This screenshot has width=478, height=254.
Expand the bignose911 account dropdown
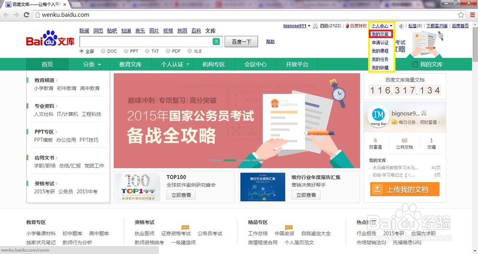pyautogui.click(x=309, y=26)
